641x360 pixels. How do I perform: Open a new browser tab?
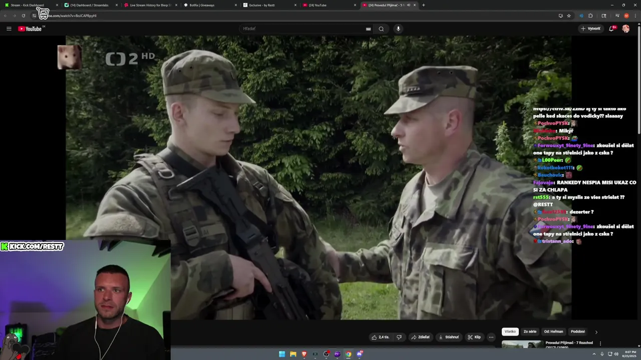tap(423, 5)
